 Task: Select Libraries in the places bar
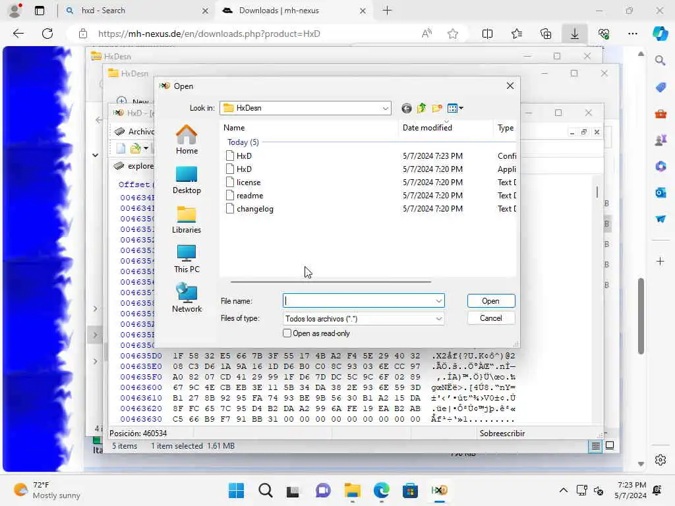[x=187, y=219]
